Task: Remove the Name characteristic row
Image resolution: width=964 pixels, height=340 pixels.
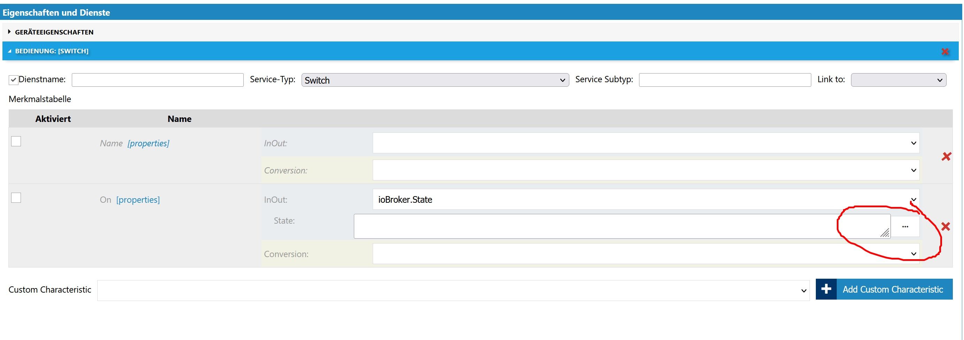Action: pyautogui.click(x=946, y=157)
